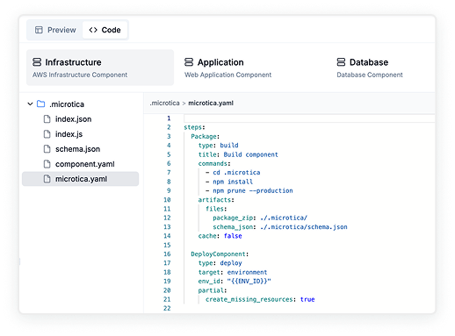
Task: Click the 'schema_json' entry line
Action: [x=280, y=227]
